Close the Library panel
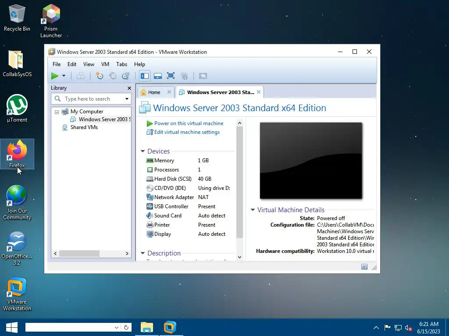The image size is (449, 336). tap(129, 88)
